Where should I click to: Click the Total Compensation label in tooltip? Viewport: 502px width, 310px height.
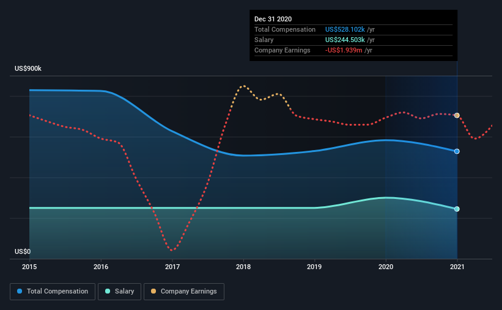[x=285, y=29]
